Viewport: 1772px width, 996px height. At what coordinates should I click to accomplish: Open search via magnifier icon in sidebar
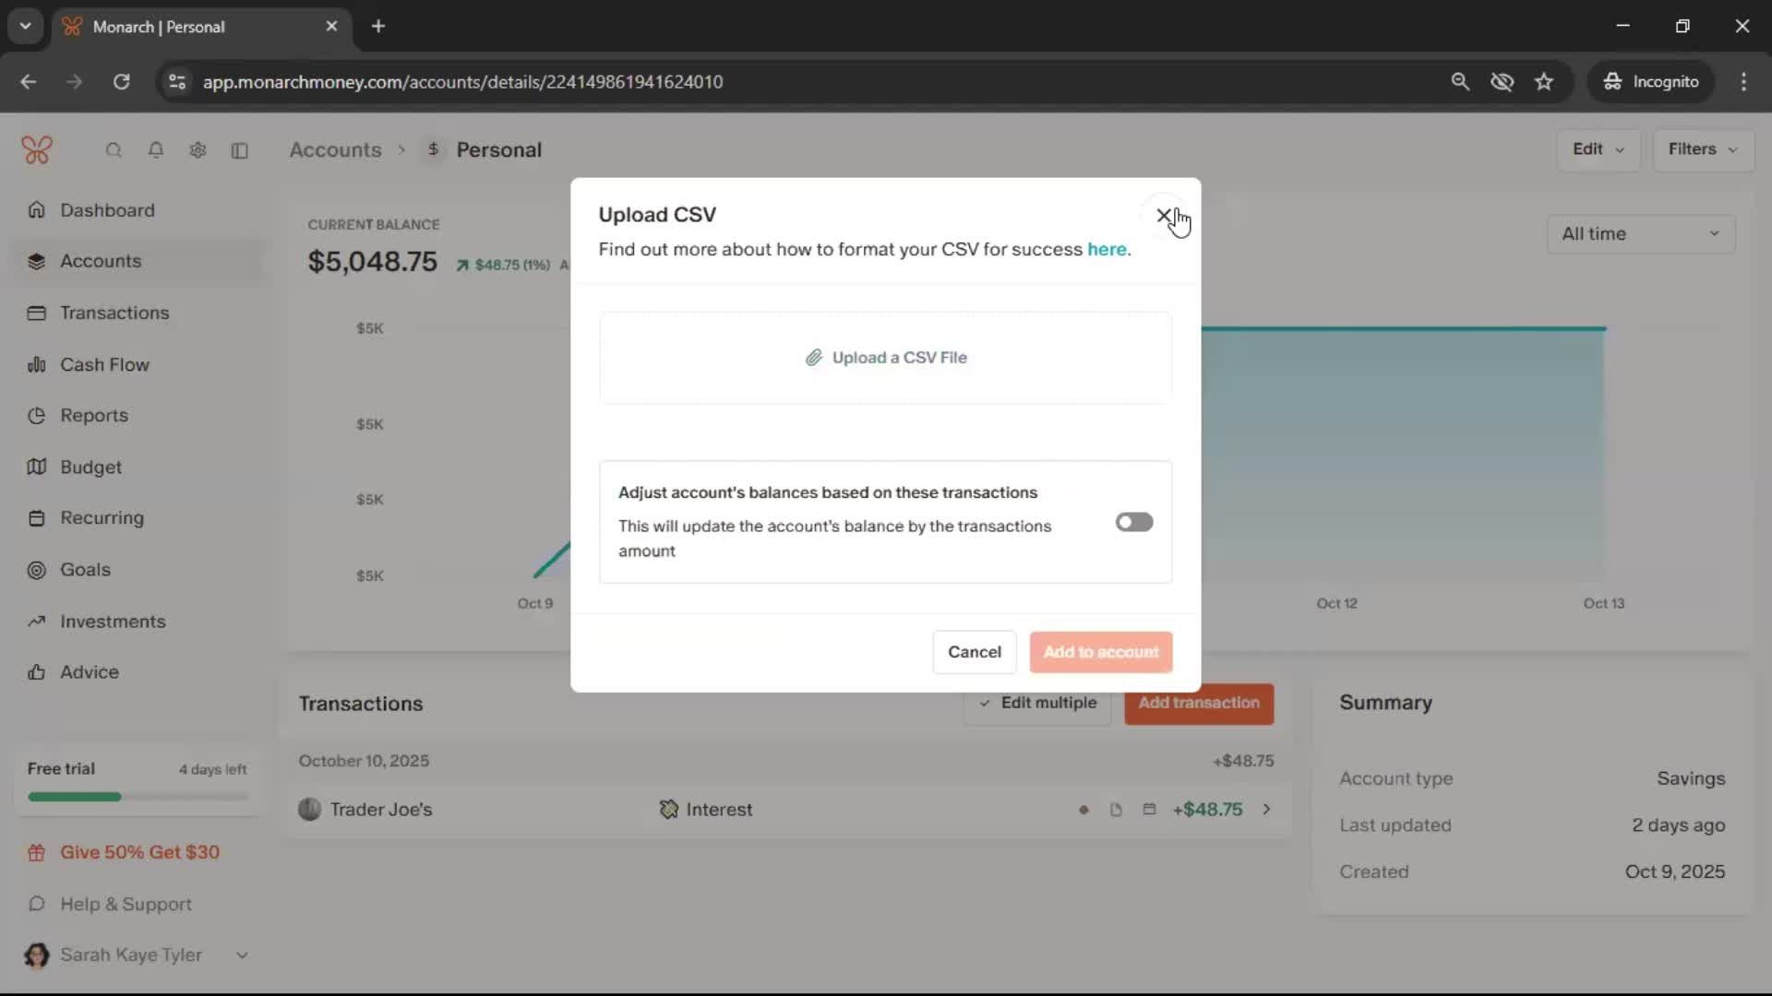[114, 150]
